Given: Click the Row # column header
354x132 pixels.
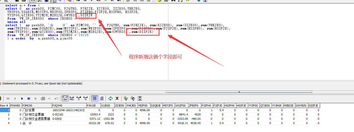Looking at the screenshot, I should [x=5, y=106].
